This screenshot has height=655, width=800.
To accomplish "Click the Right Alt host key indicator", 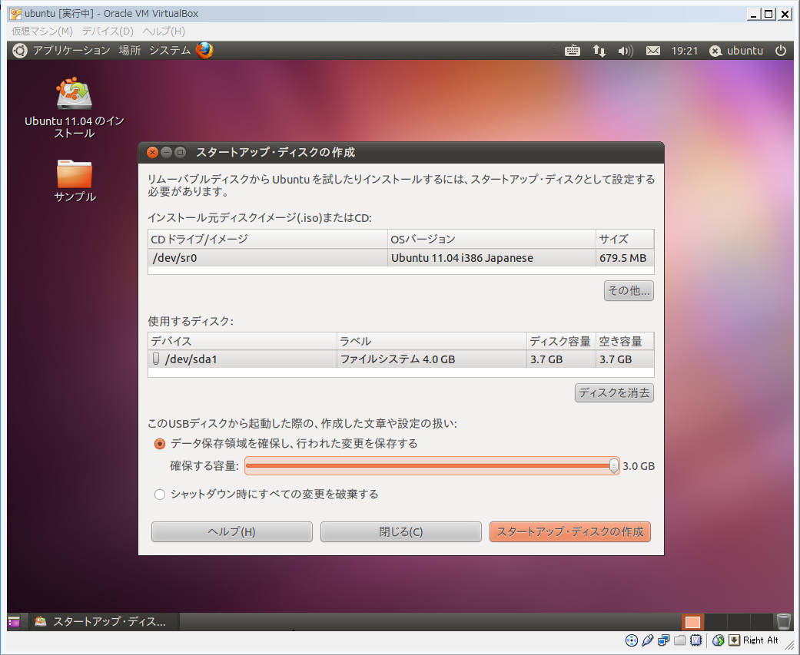I will coord(754,640).
